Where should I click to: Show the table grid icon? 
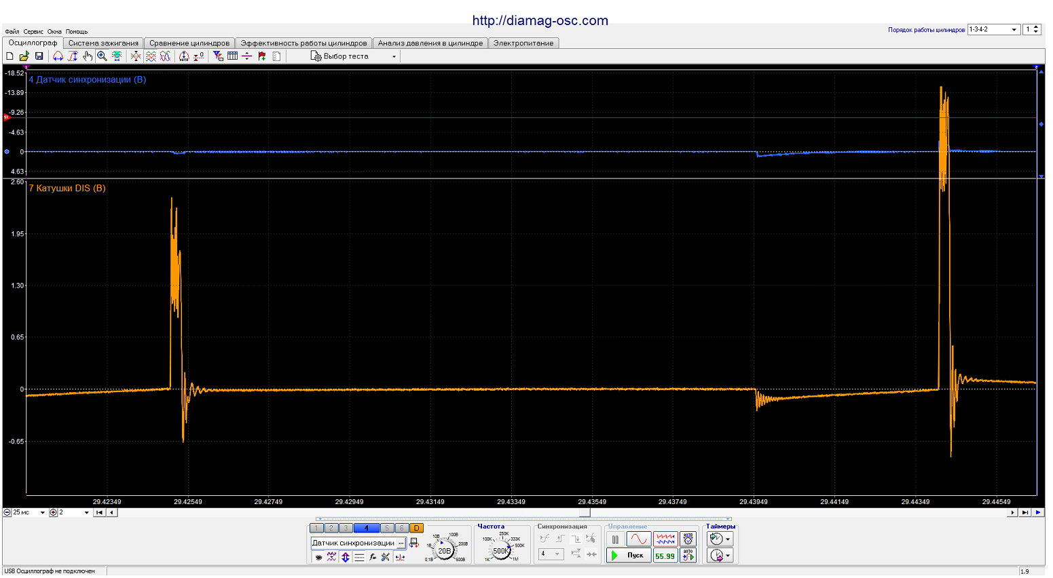pyautogui.click(x=233, y=56)
